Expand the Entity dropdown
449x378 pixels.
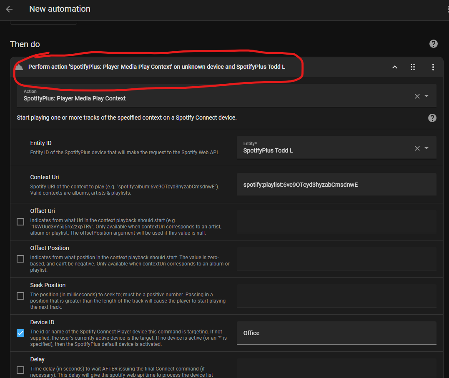(x=426, y=148)
